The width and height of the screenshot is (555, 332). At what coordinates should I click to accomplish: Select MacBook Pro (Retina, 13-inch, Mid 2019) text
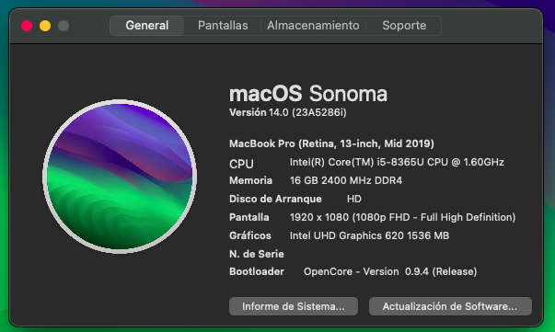[x=331, y=143]
